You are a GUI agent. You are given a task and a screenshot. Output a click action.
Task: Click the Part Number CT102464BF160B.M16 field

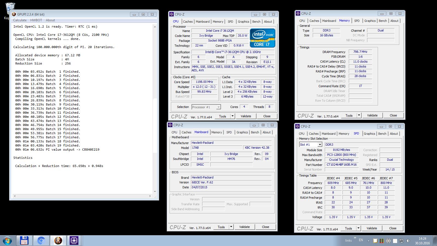click(341, 165)
